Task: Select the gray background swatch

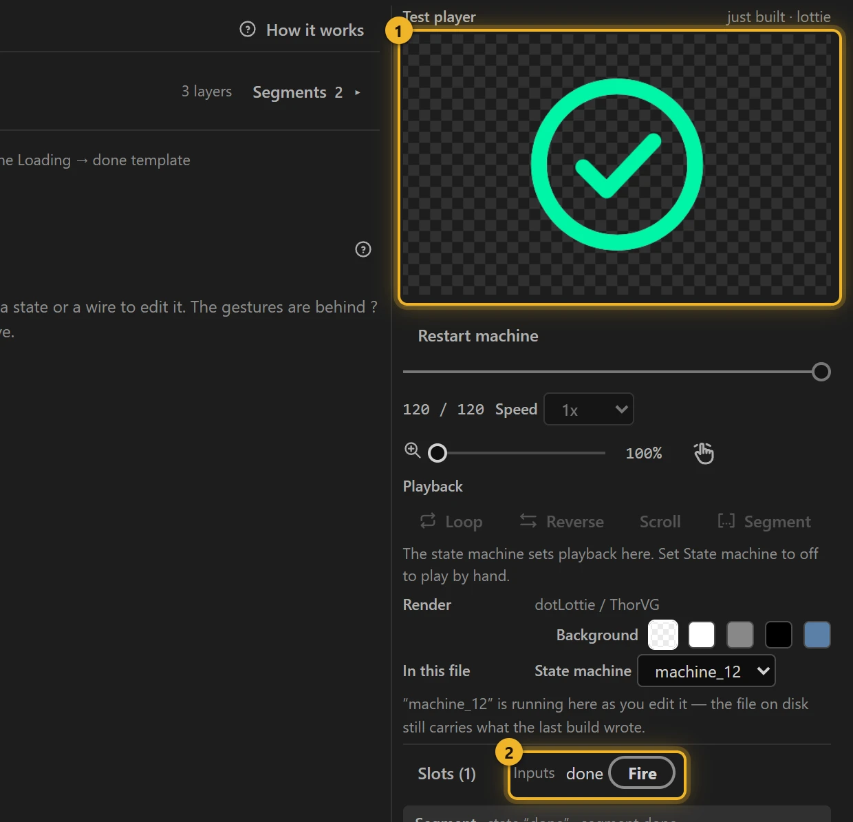Action: point(740,635)
